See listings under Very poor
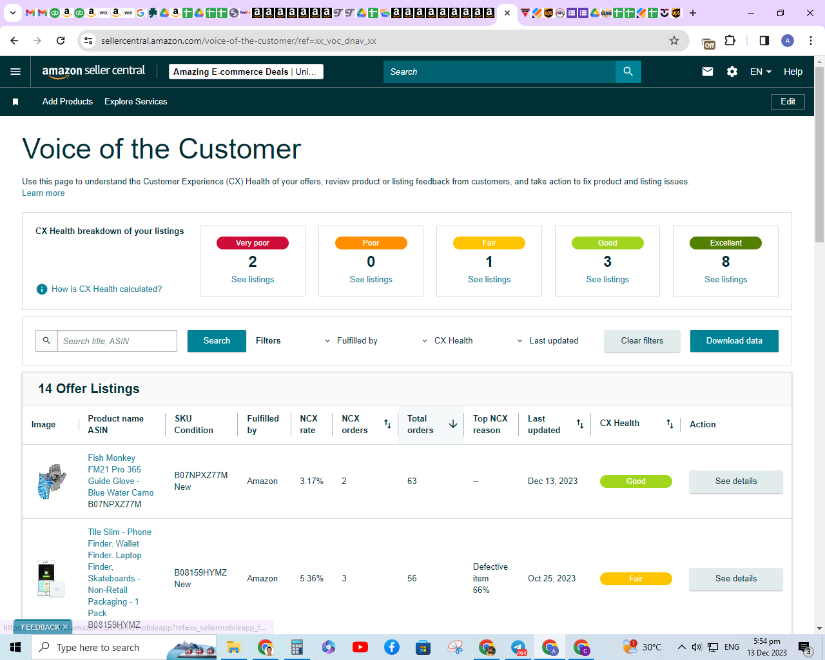825x660 pixels. (x=253, y=280)
